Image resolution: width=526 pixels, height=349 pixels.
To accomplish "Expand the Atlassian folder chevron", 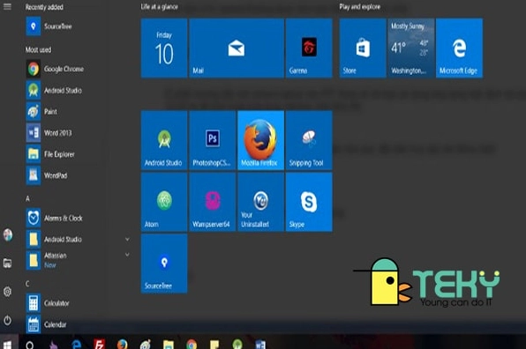I will click(127, 255).
